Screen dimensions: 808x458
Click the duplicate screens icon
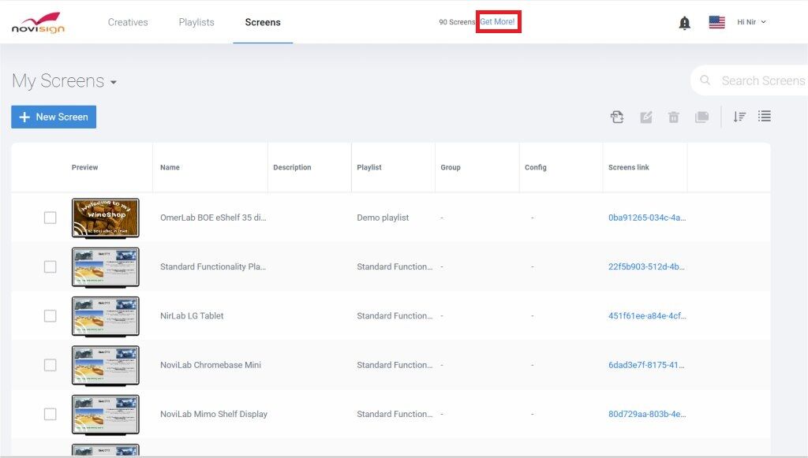click(701, 117)
